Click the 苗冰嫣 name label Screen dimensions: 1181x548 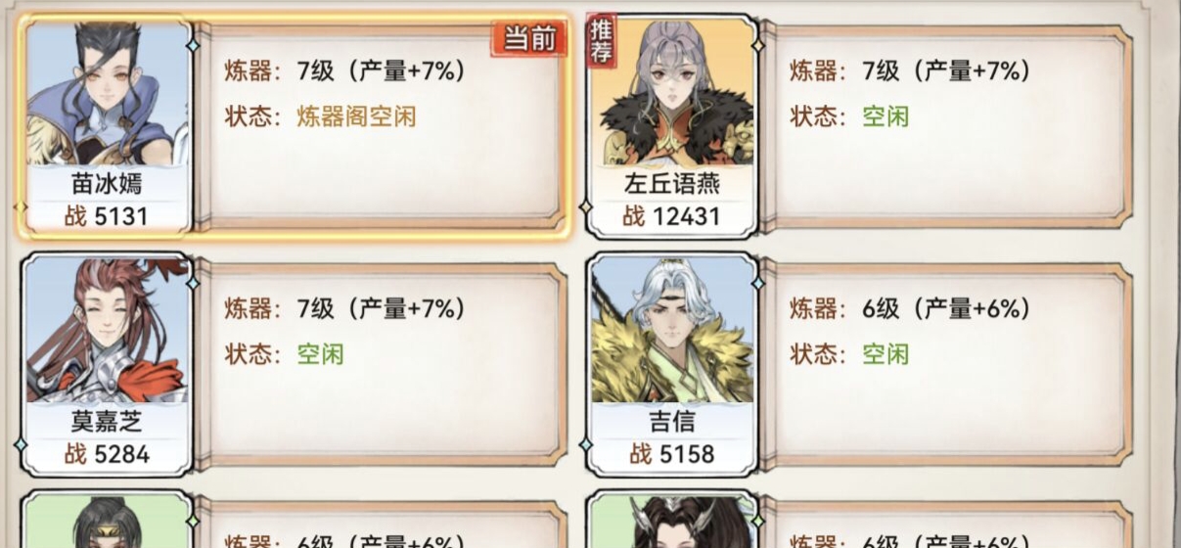tap(107, 184)
